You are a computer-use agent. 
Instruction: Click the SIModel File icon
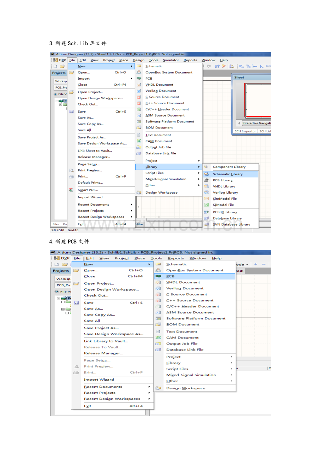point(206,205)
